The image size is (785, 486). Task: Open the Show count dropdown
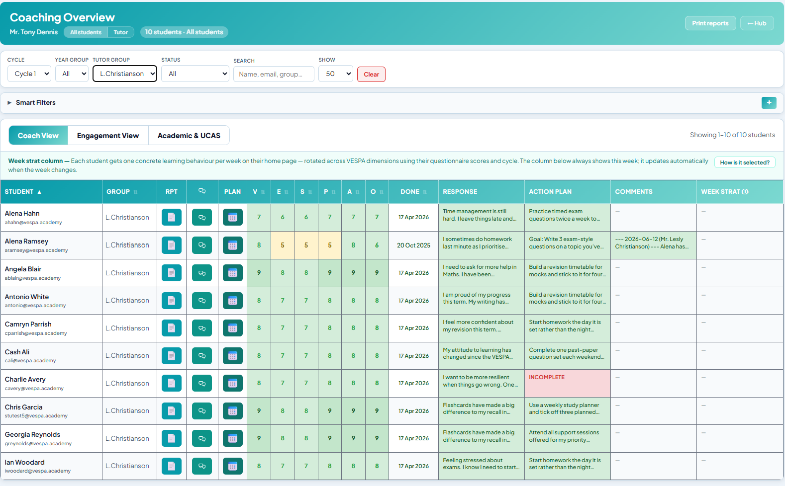pos(336,74)
